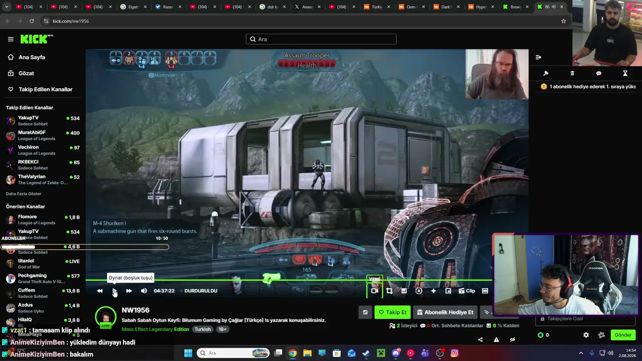The height and width of the screenshot is (361, 642).
Task: Bookmark this page with the star
Action: point(563,21)
